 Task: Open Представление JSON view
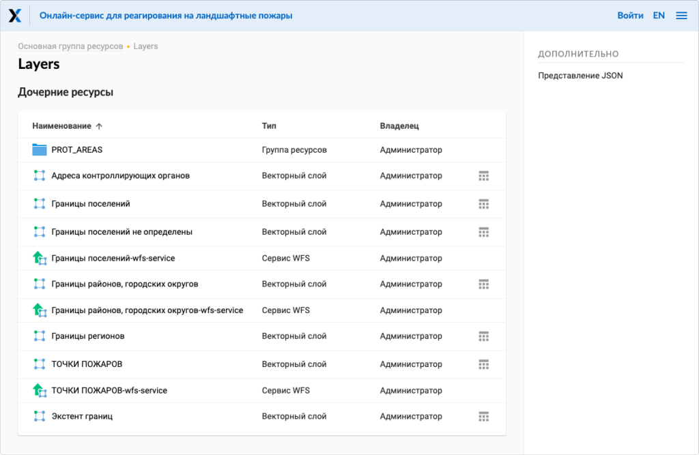pos(580,75)
